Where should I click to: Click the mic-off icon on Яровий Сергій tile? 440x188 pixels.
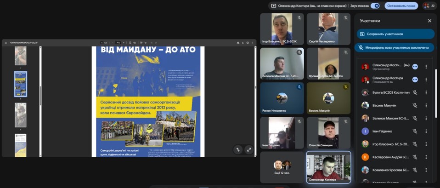pyautogui.click(x=346, y=52)
